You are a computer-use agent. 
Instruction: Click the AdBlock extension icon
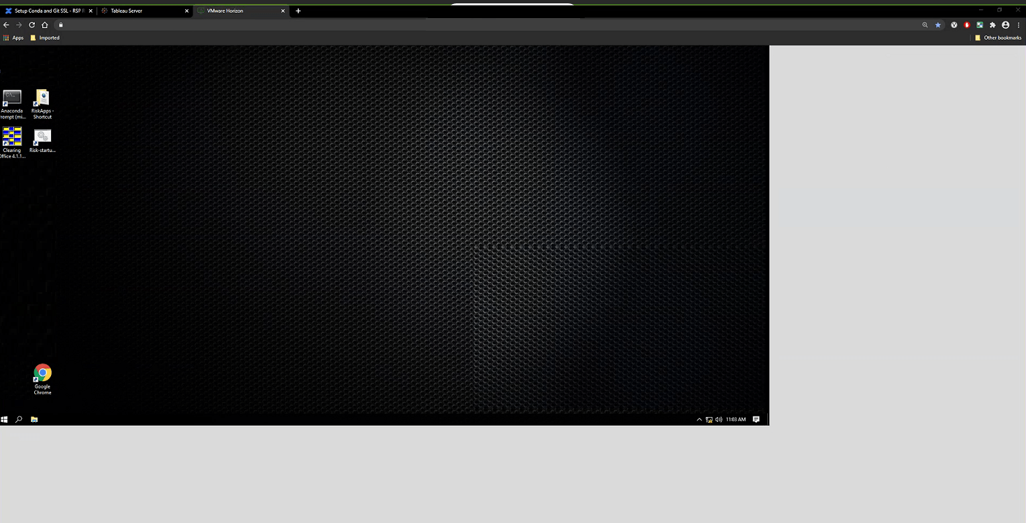tap(966, 25)
